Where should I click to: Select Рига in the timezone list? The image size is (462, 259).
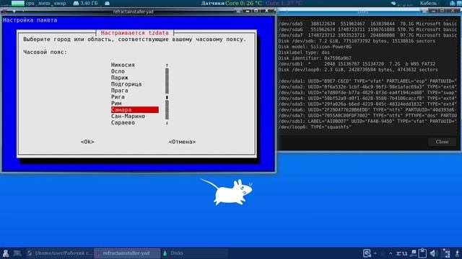pyautogui.click(x=118, y=97)
